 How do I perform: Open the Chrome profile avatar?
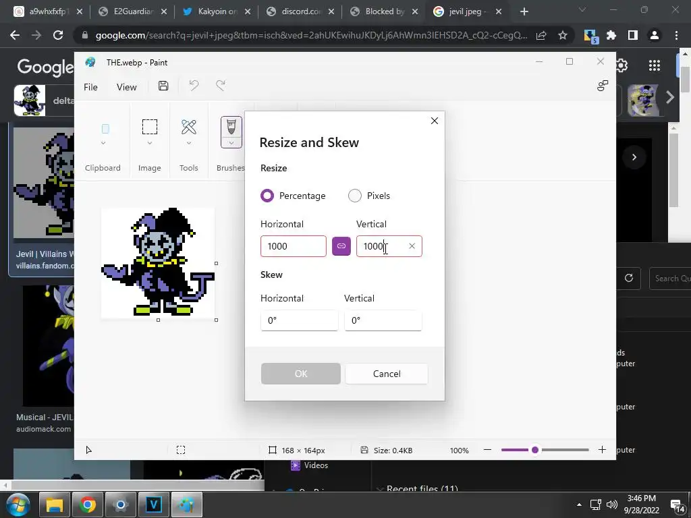coord(655,35)
